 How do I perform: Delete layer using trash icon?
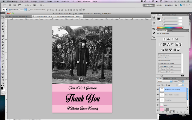pyautogui.click(x=185, y=112)
